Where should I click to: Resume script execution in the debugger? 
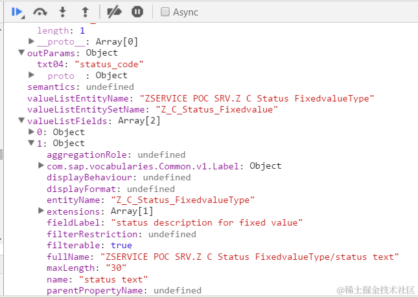pos(18,12)
